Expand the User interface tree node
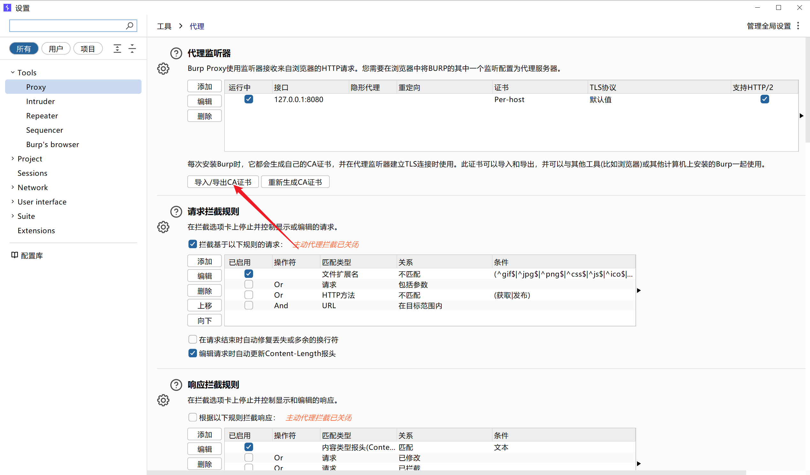The image size is (810, 475). 12,202
